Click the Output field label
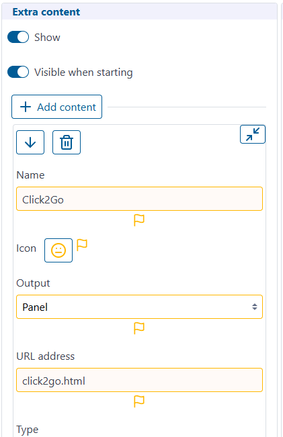Screen dimensions: 283x437 click(33, 283)
